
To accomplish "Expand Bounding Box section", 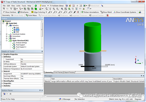I will (2, 81).
